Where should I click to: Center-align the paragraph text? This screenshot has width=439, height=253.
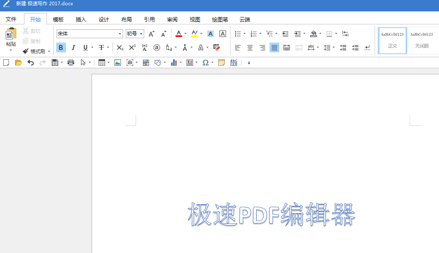tap(250, 48)
